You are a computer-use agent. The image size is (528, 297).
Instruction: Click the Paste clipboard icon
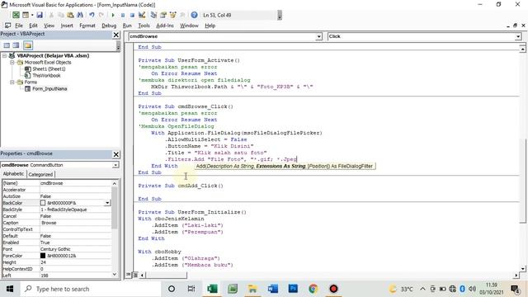[70, 15]
